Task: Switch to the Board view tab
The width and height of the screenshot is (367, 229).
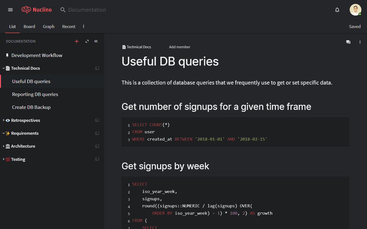Action: [29, 26]
